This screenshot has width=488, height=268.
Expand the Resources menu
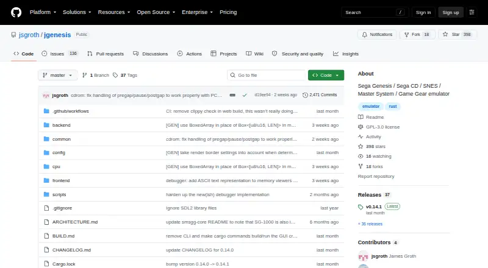point(114,12)
